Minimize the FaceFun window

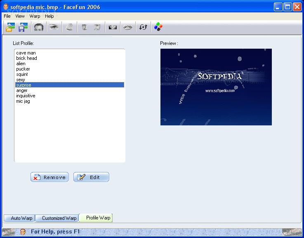click(278, 7)
